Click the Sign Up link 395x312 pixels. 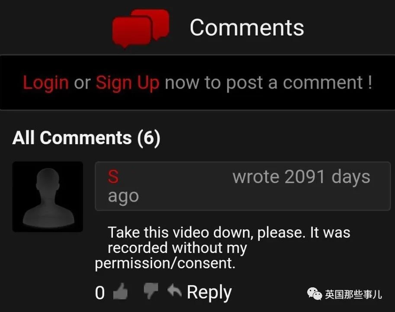pos(128,83)
